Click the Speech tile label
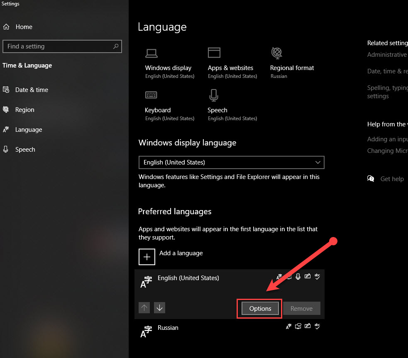The image size is (408, 358). 217,110
